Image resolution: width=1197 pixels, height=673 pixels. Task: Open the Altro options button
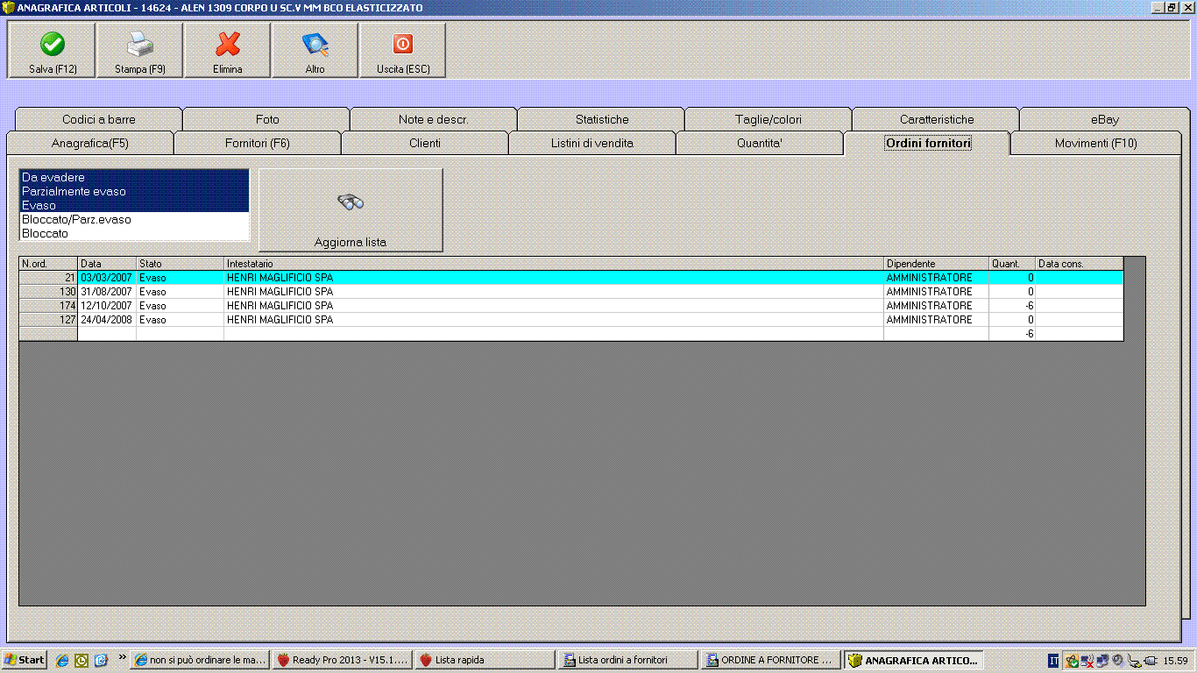pyautogui.click(x=315, y=51)
